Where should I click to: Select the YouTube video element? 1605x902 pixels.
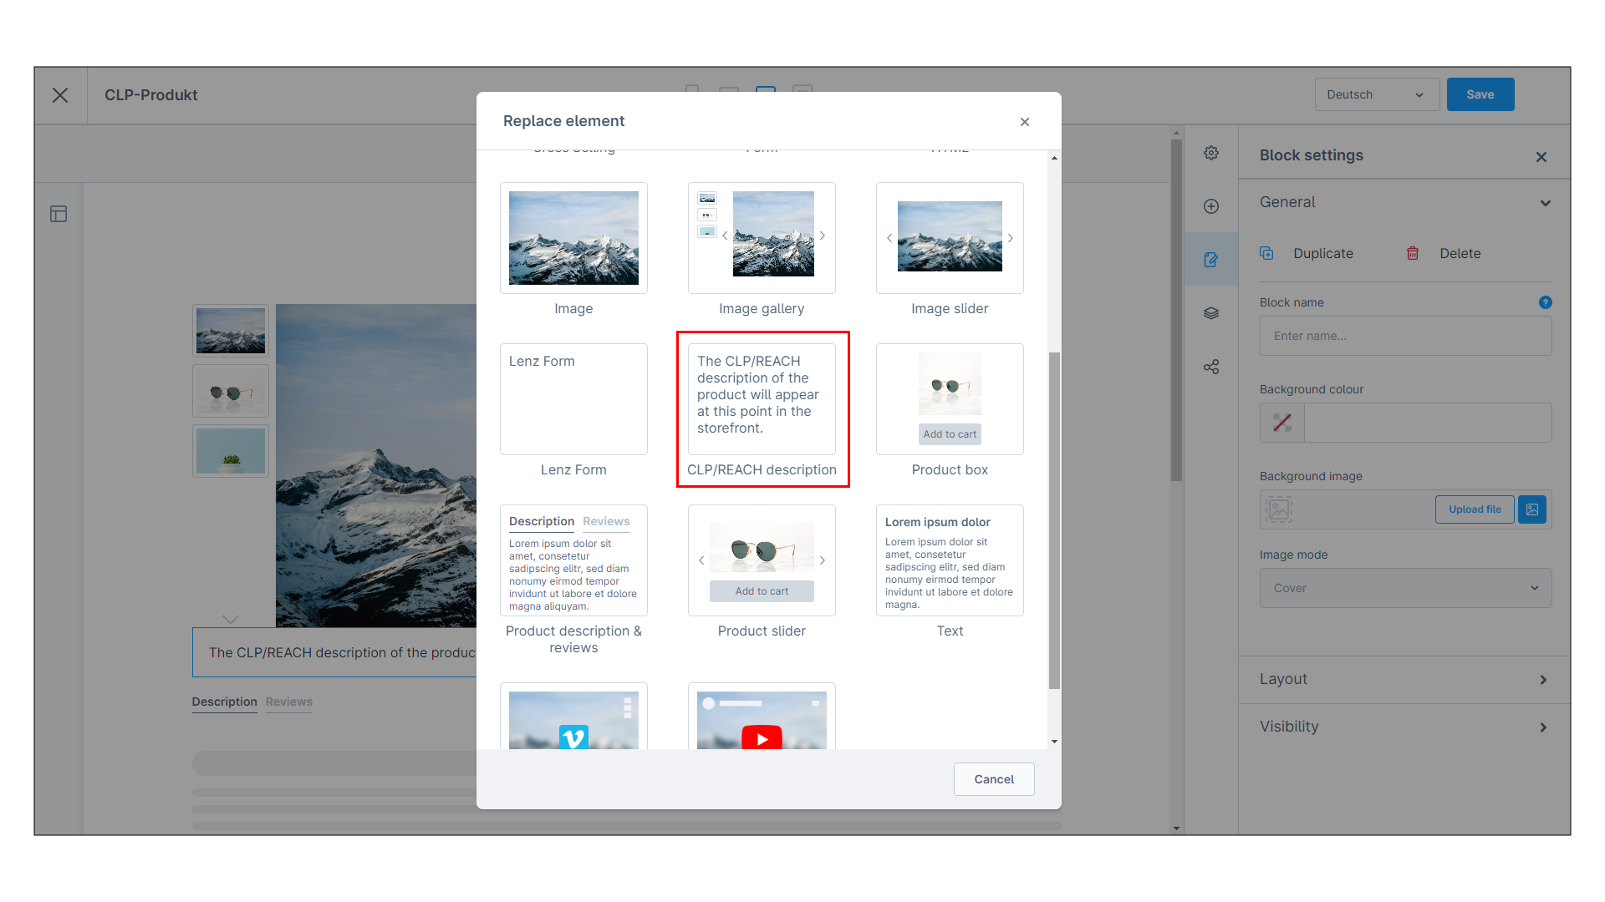tap(762, 716)
